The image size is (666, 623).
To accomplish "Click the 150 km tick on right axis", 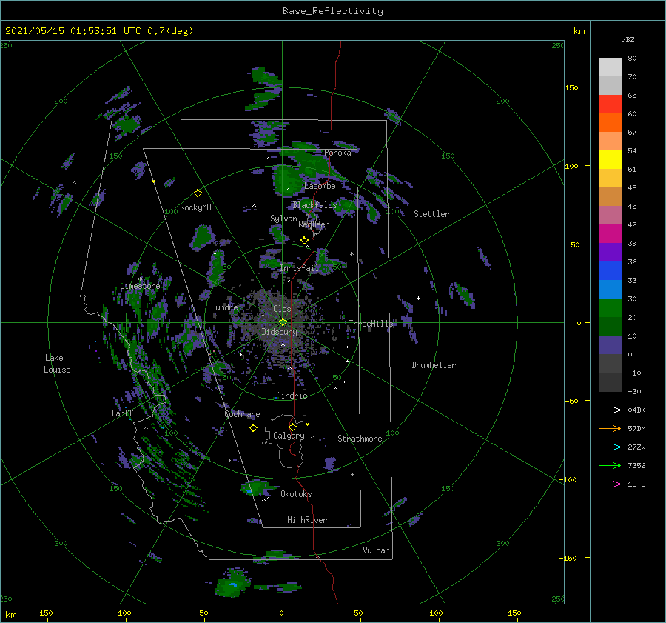I will 571,87.
